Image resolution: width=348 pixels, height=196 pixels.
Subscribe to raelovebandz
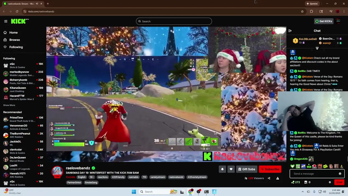pyautogui.click(x=270, y=169)
